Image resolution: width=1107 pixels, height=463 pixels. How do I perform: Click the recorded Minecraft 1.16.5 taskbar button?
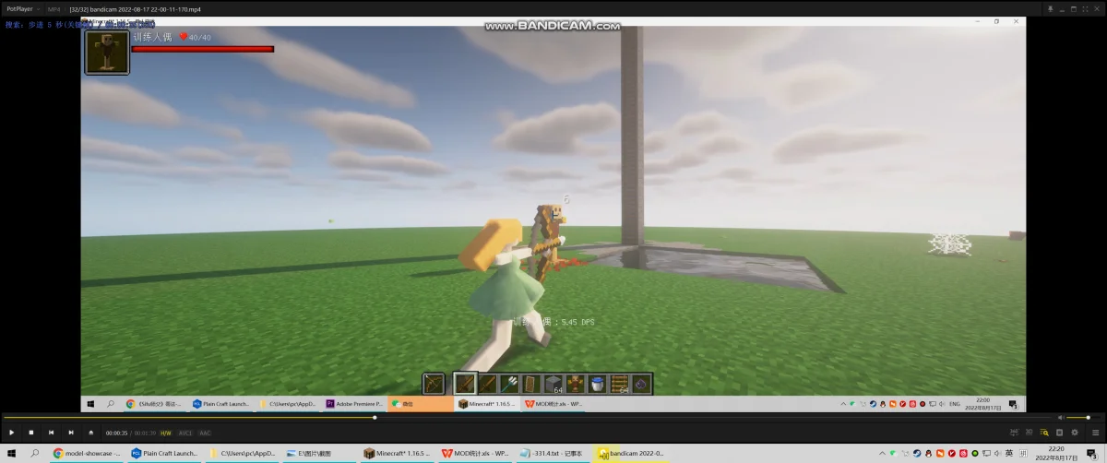pyautogui.click(x=488, y=404)
